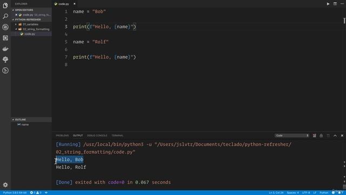Run code with the play button

pyautogui.click(x=328, y=4)
